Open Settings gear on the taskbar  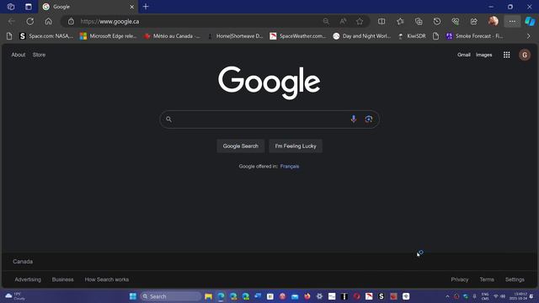[319, 296]
